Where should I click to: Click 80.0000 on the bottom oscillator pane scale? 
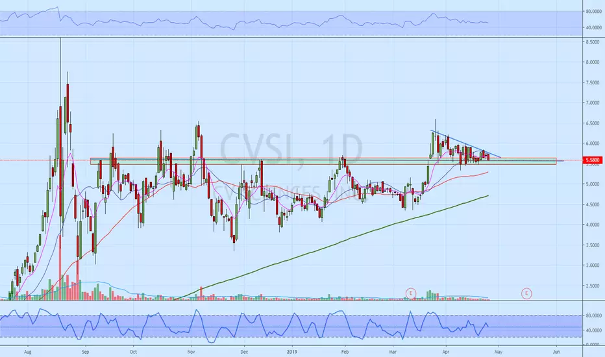click(593, 315)
